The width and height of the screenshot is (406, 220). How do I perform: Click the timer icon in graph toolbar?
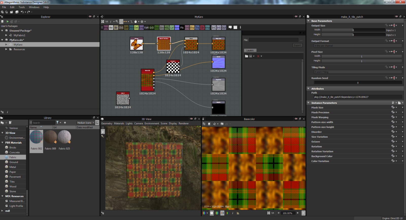click(136, 22)
